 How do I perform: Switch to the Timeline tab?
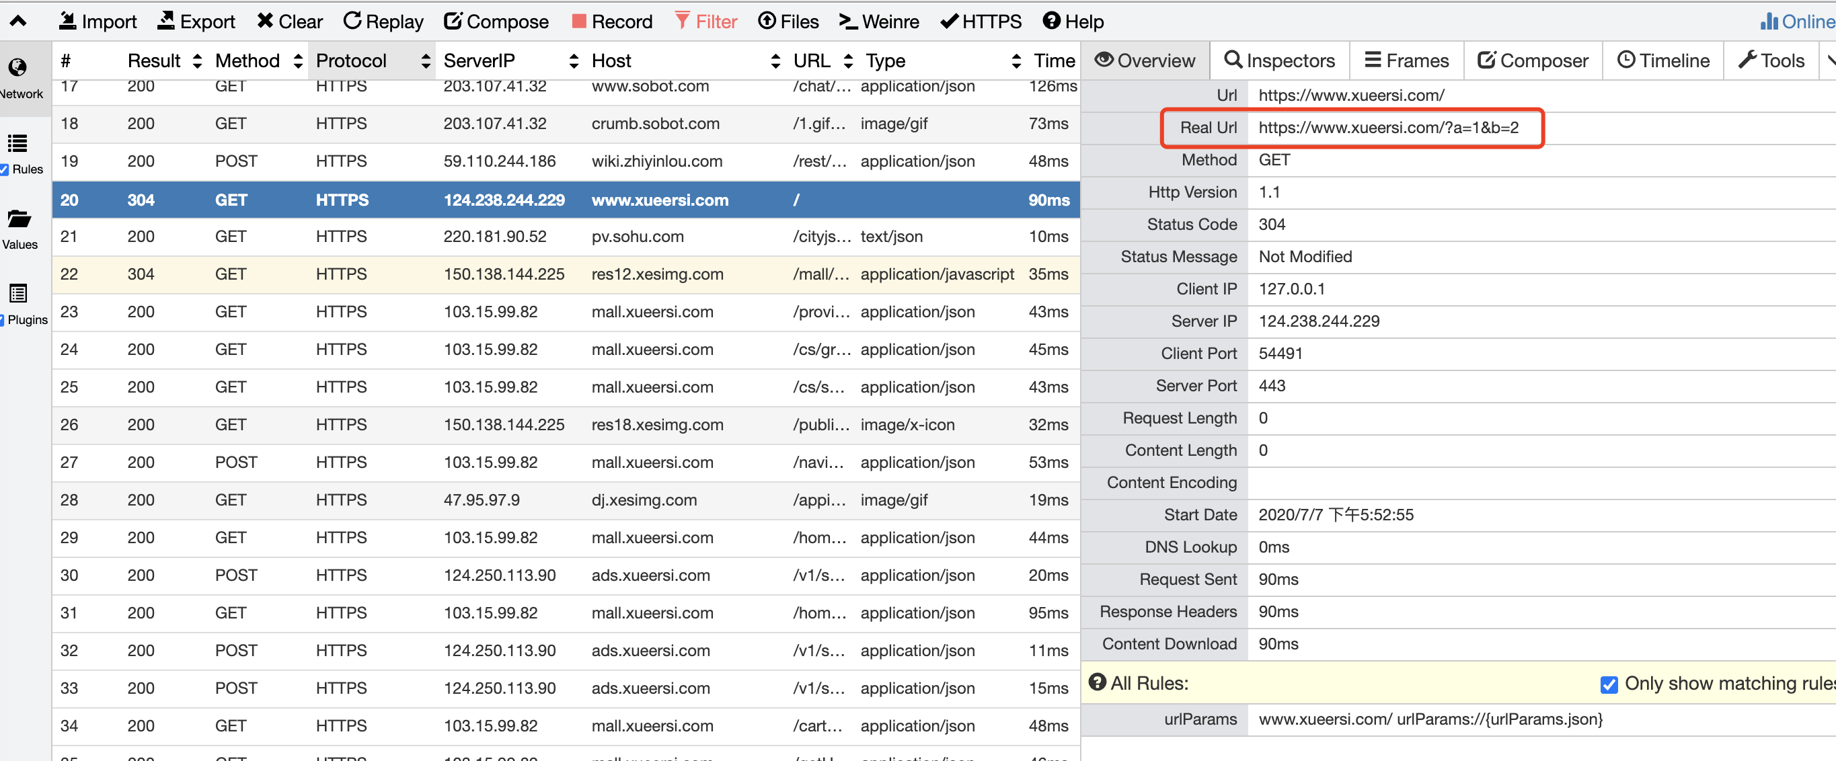[1662, 61]
